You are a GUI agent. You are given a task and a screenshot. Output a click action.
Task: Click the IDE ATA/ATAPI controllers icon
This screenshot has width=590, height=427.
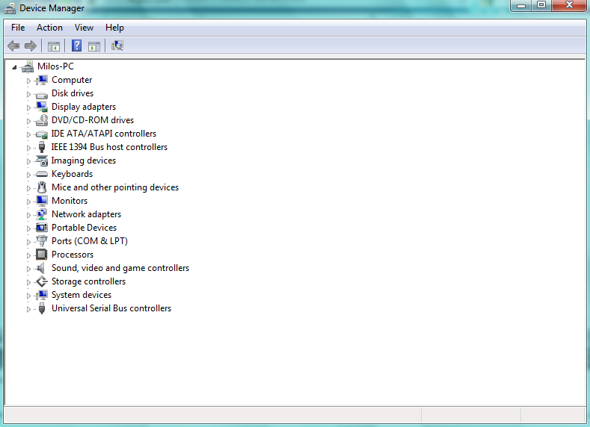pos(42,134)
